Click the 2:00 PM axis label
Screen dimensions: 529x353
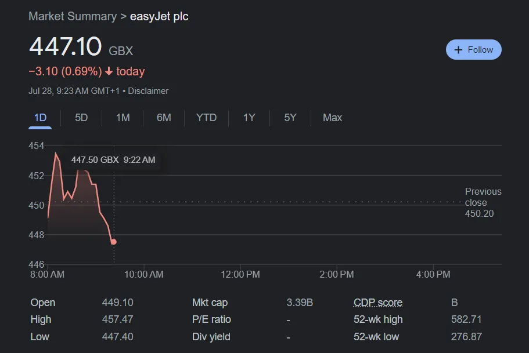point(337,274)
